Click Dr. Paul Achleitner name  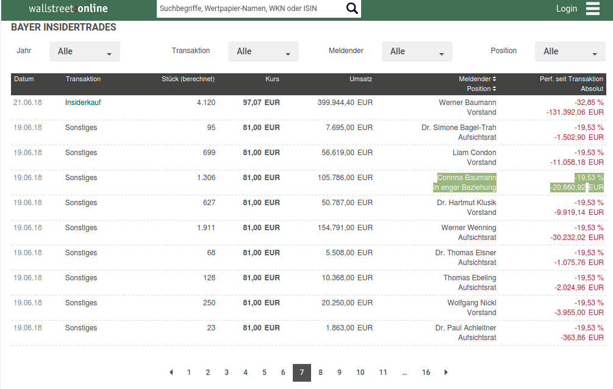465,328
